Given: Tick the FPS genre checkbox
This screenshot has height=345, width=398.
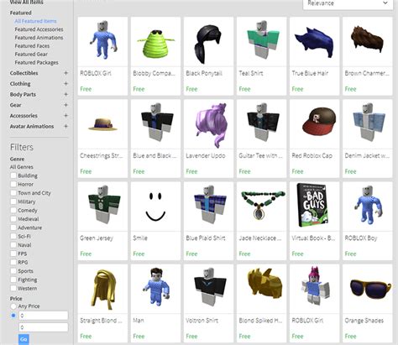Looking at the screenshot, I should point(13,254).
